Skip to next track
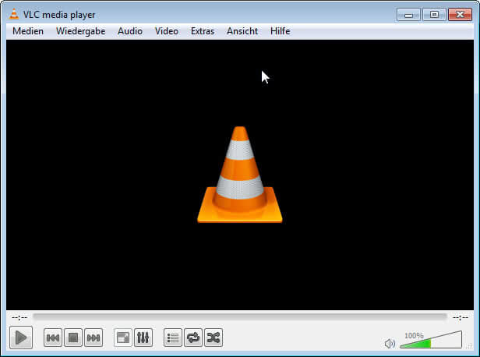The image size is (480, 357). pos(94,338)
